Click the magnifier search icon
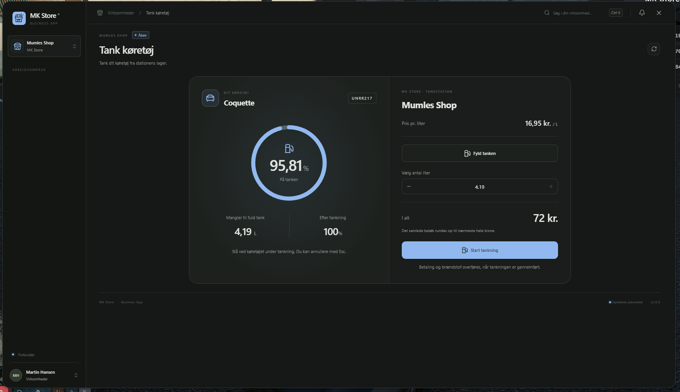The image size is (680, 392). pyautogui.click(x=547, y=13)
